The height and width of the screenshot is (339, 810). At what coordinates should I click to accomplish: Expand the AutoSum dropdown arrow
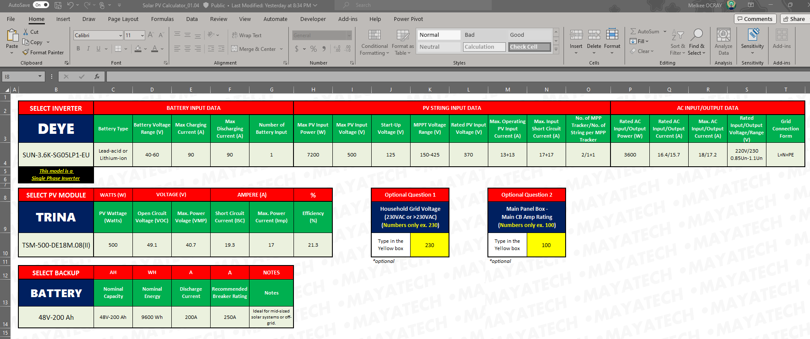point(665,32)
